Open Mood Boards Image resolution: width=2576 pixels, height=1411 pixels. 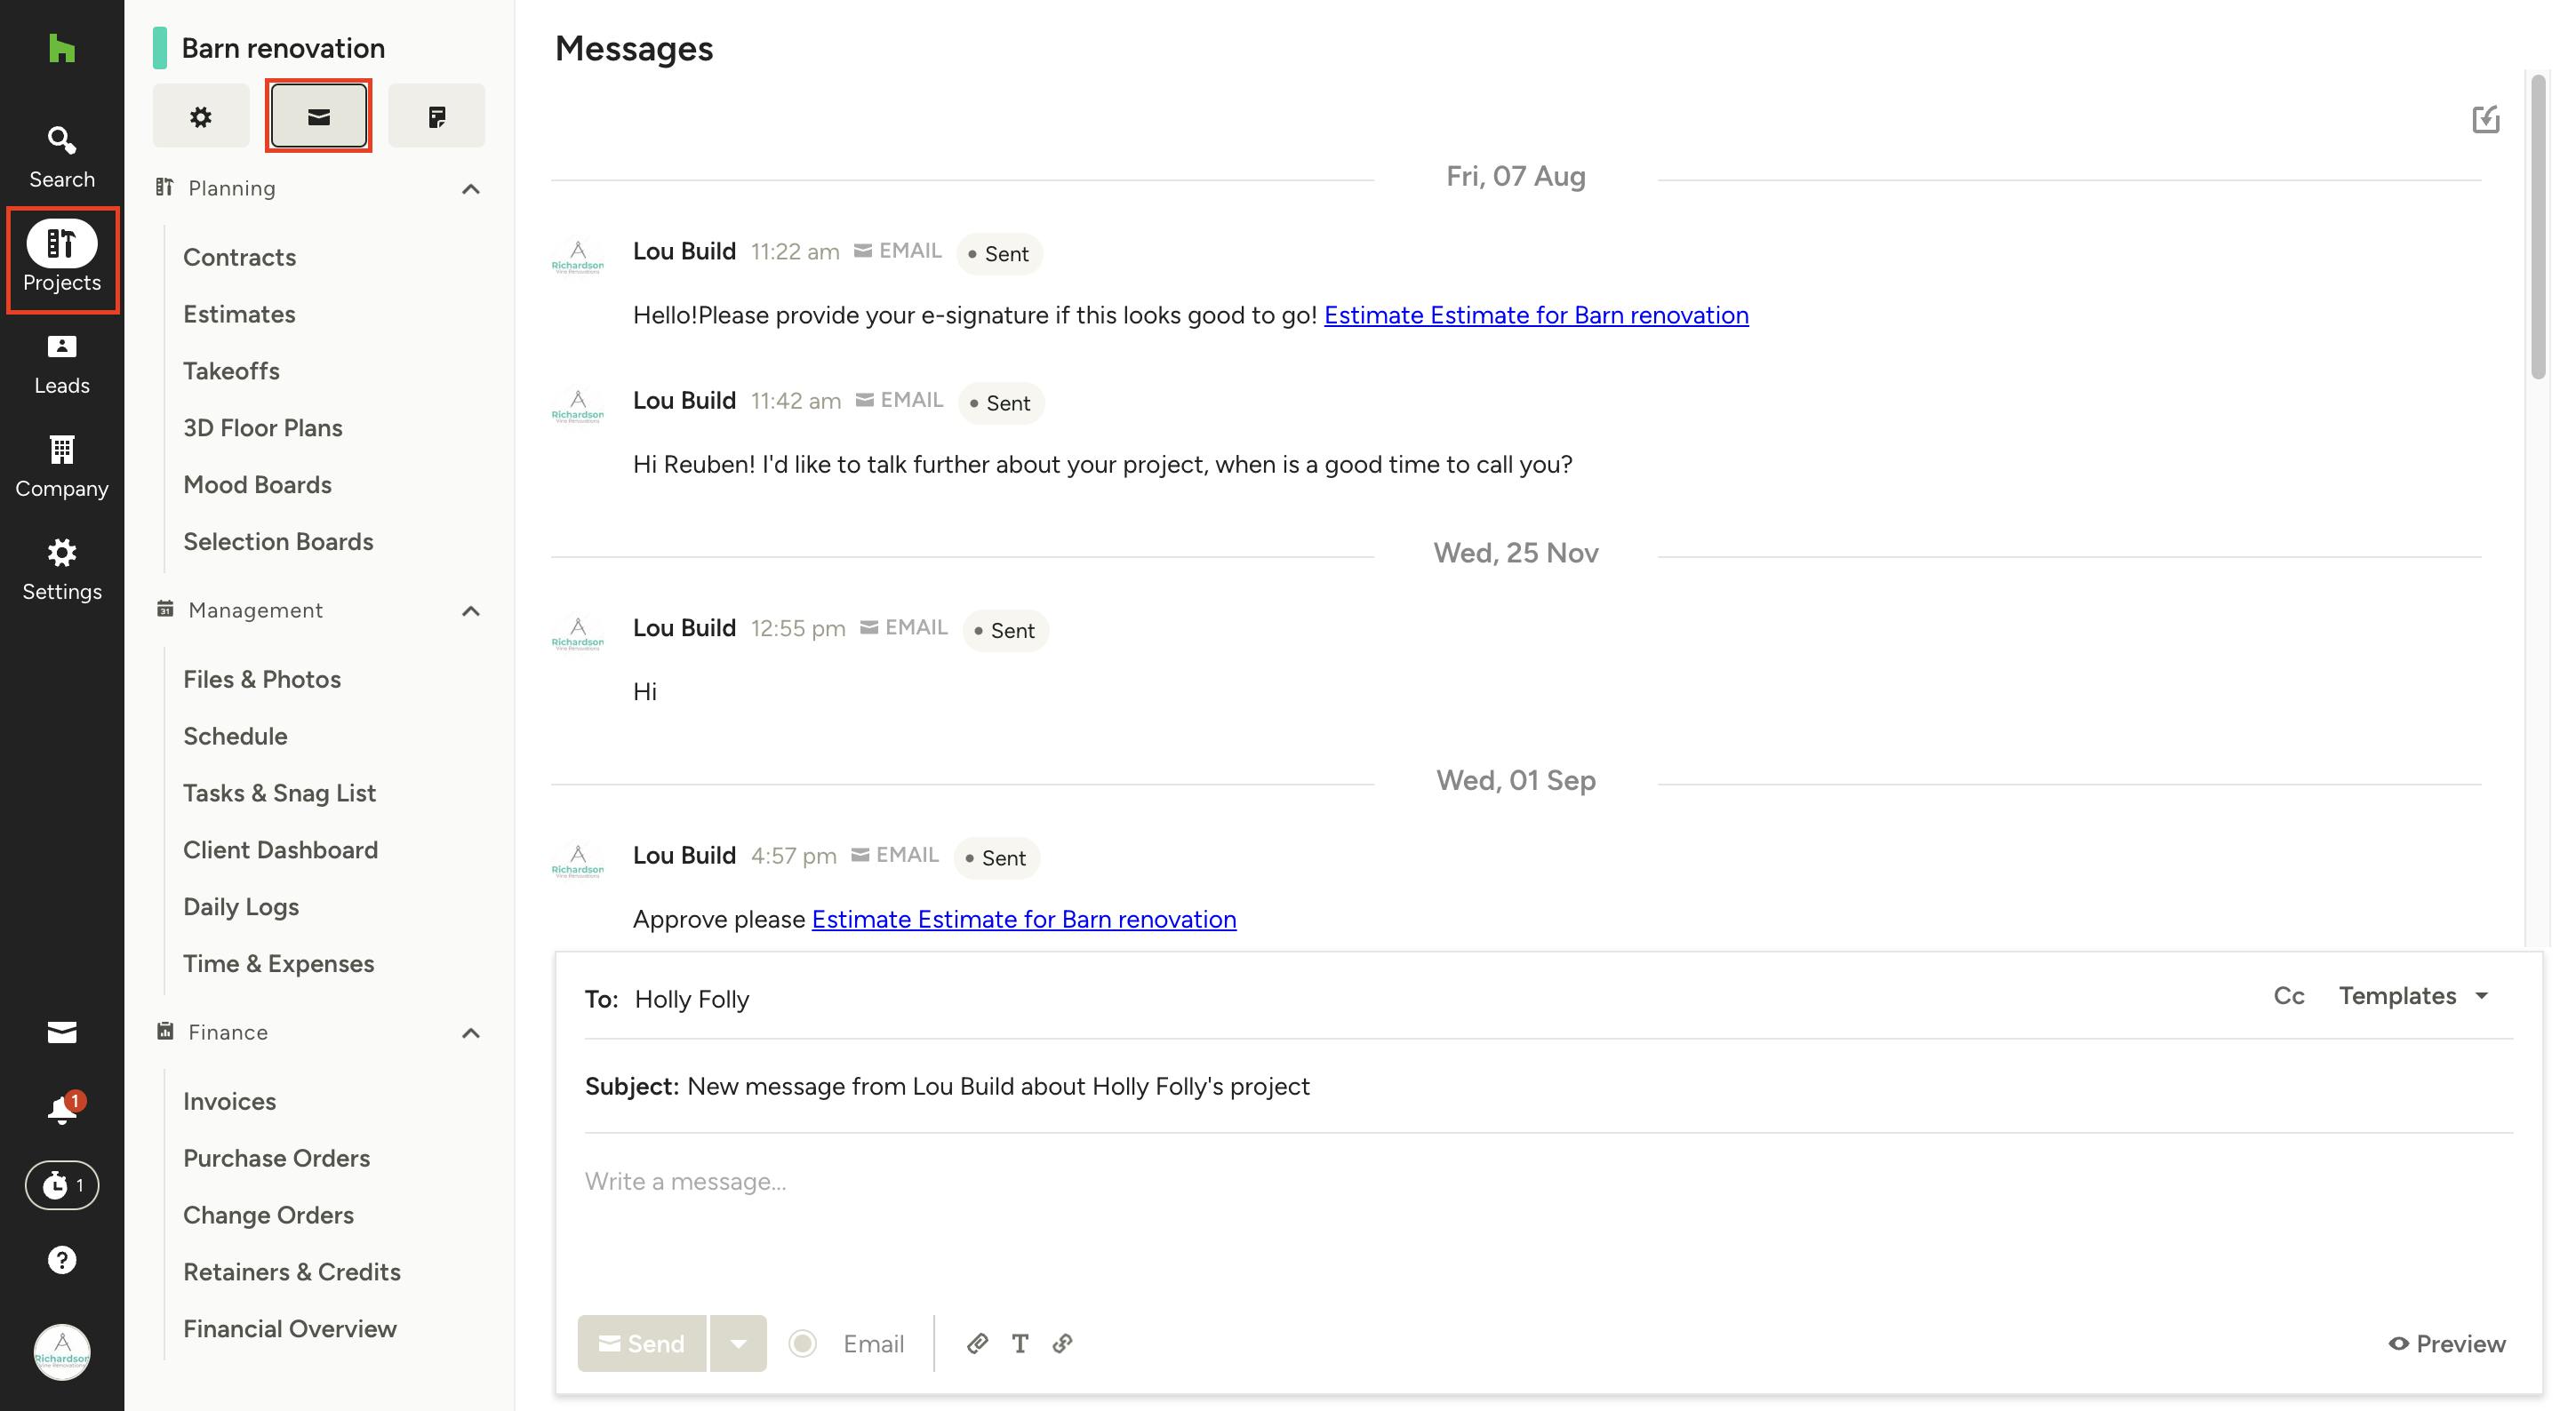coord(257,484)
